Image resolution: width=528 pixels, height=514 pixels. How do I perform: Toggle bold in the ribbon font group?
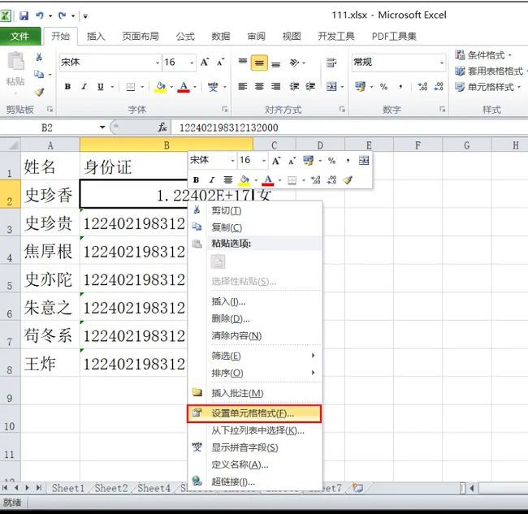[68, 87]
